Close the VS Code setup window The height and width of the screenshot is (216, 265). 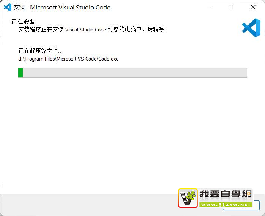253,7
